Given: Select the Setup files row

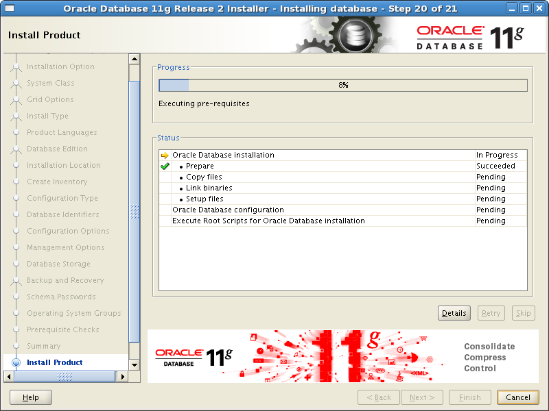Looking at the screenshot, I should pyautogui.click(x=343, y=199).
